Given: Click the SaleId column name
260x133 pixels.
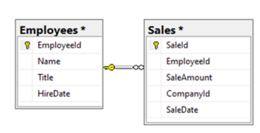Looking at the screenshot, I should 177,45.
